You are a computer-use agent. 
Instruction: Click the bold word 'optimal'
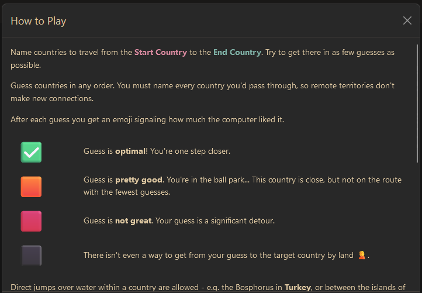[x=131, y=151]
